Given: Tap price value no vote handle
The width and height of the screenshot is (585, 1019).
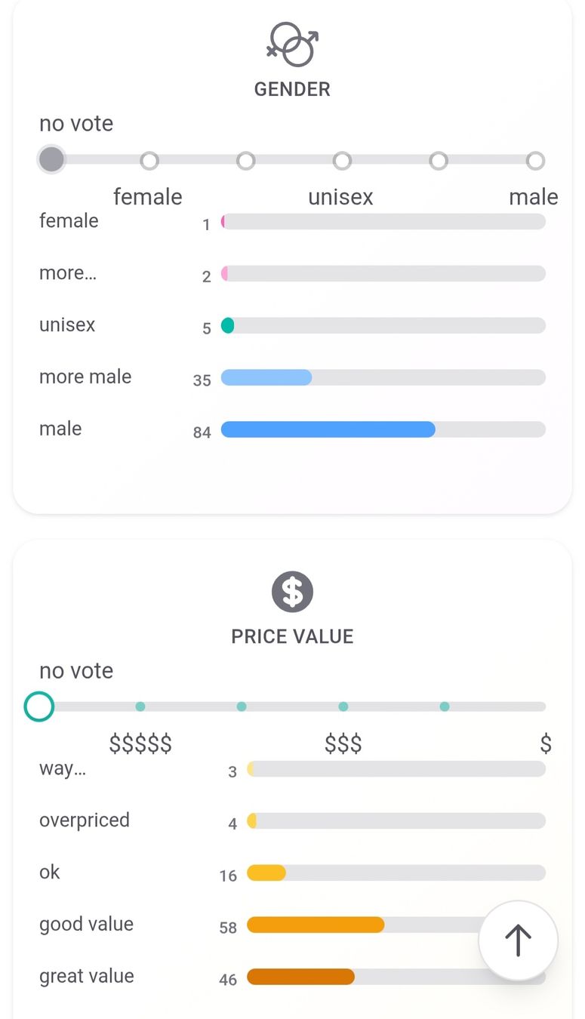Looking at the screenshot, I should point(38,707).
